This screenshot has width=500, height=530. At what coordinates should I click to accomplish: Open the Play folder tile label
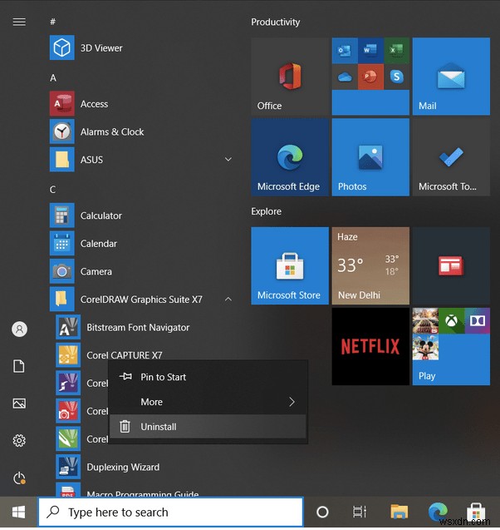427,376
